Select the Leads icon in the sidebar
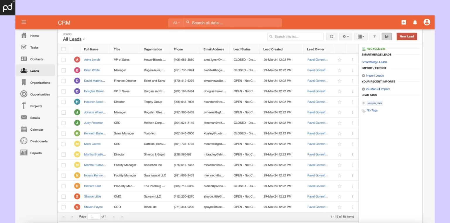This screenshot has height=223, width=450. (24, 70)
